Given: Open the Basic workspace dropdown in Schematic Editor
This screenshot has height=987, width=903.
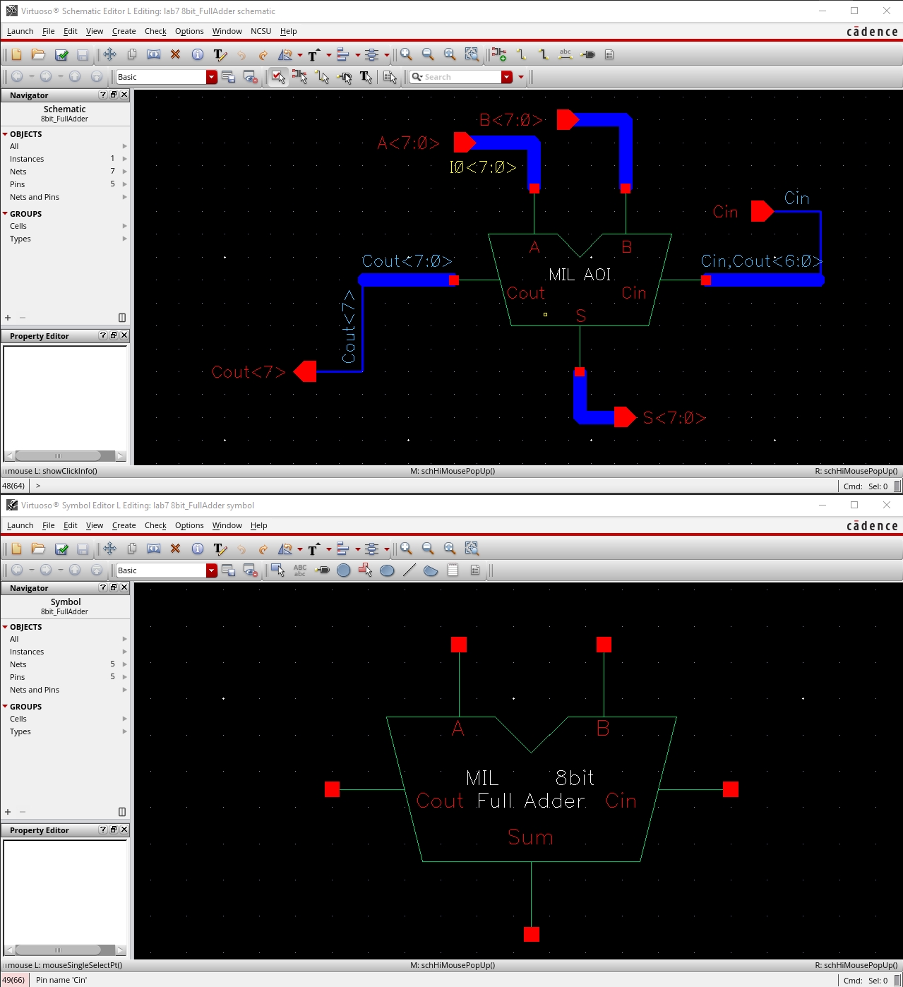Looking at the screenshot, I should (211, 77).
